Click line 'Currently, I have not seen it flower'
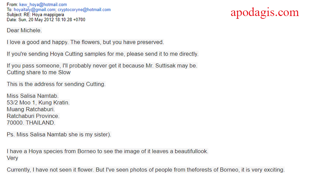313x180 pixels. tap(146, 170)
